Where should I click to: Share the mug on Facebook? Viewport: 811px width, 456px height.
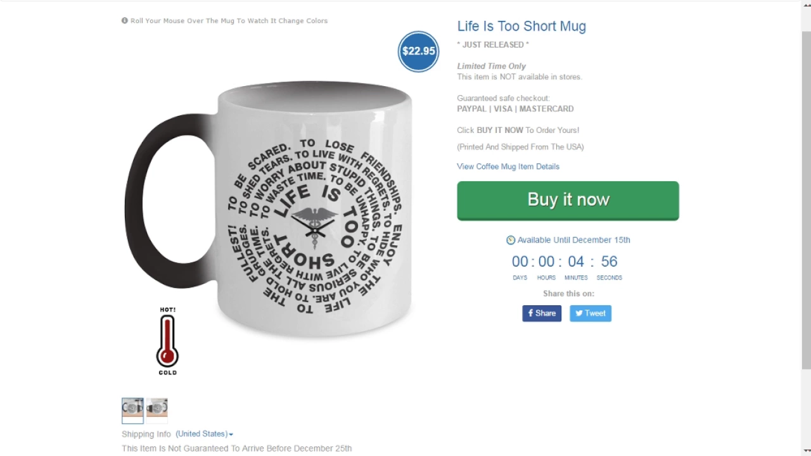coord(542,313)
